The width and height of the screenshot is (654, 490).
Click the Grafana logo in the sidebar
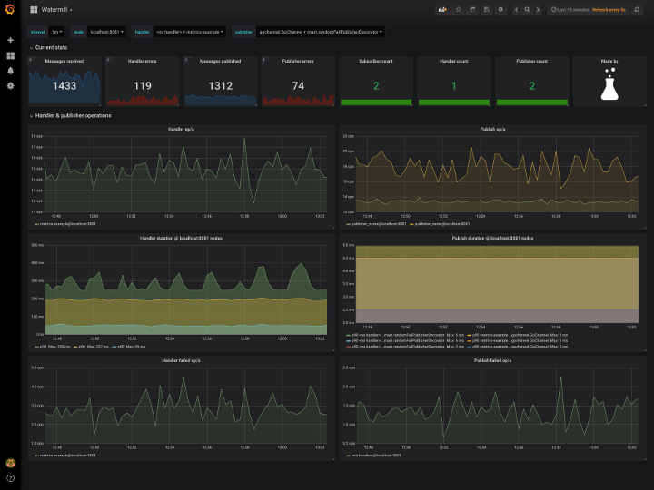pyautogui.click(x=10, y=9)
